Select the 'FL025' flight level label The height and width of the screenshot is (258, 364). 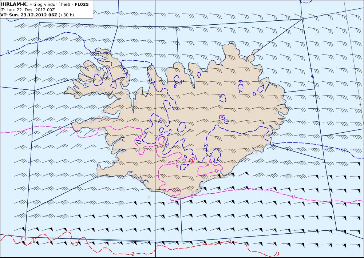click(x=82, y=4)
